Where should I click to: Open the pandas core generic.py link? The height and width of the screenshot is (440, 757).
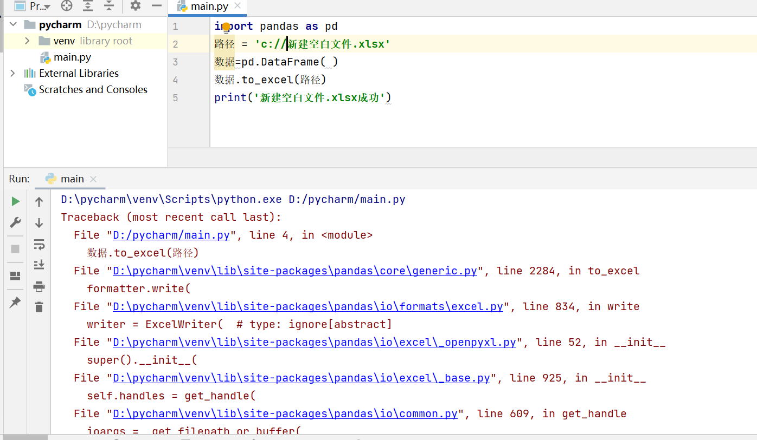click(x=295, y=271)
